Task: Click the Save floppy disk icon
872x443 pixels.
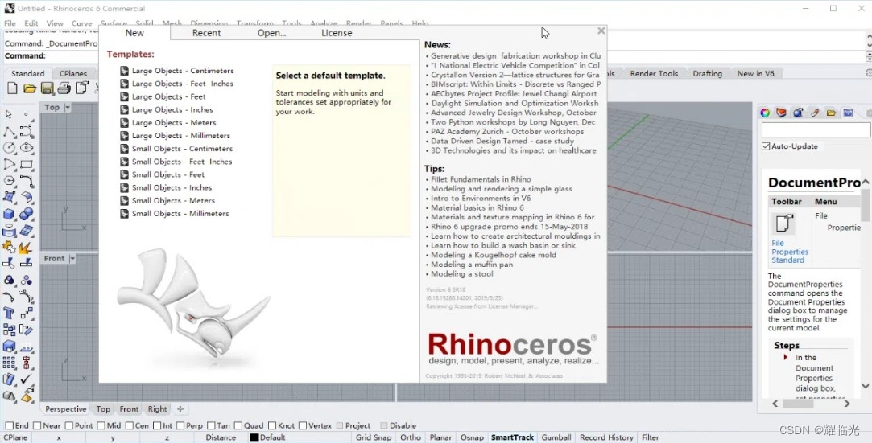Action: coord(48,88)
